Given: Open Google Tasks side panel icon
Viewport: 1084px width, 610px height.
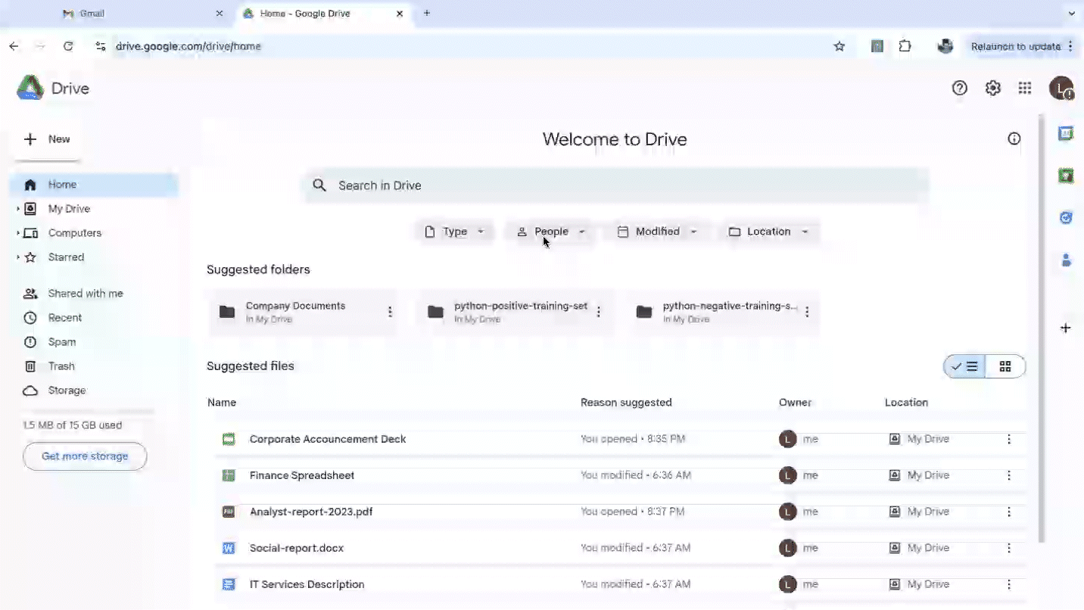Looking at the screenshot, I should (1066, 218).
